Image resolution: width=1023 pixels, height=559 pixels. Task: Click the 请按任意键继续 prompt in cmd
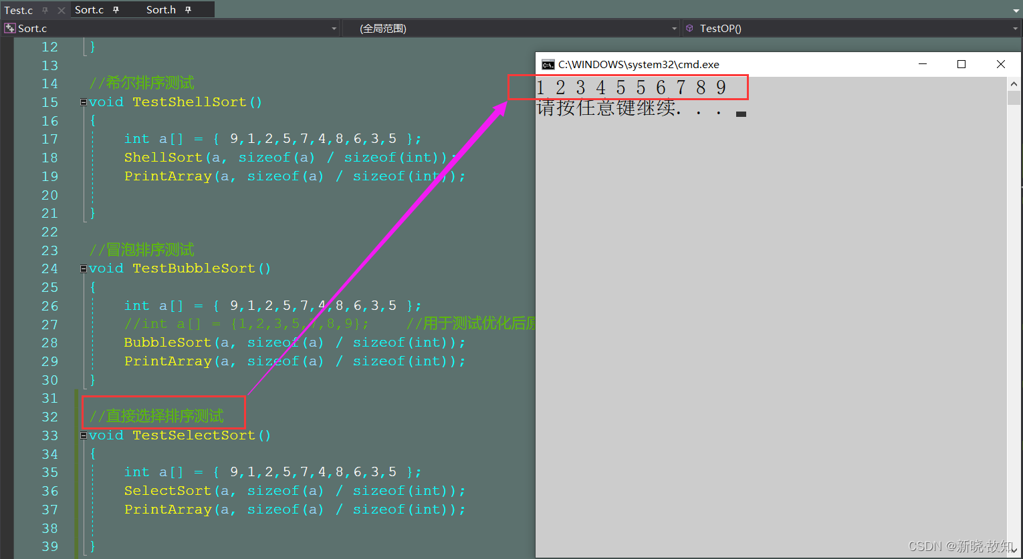tap(630, 108)
